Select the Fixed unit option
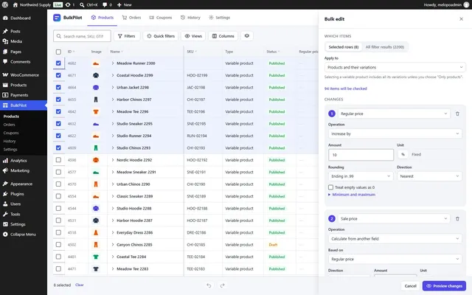The width and height of the screenshot is (472, 295). 416,154
